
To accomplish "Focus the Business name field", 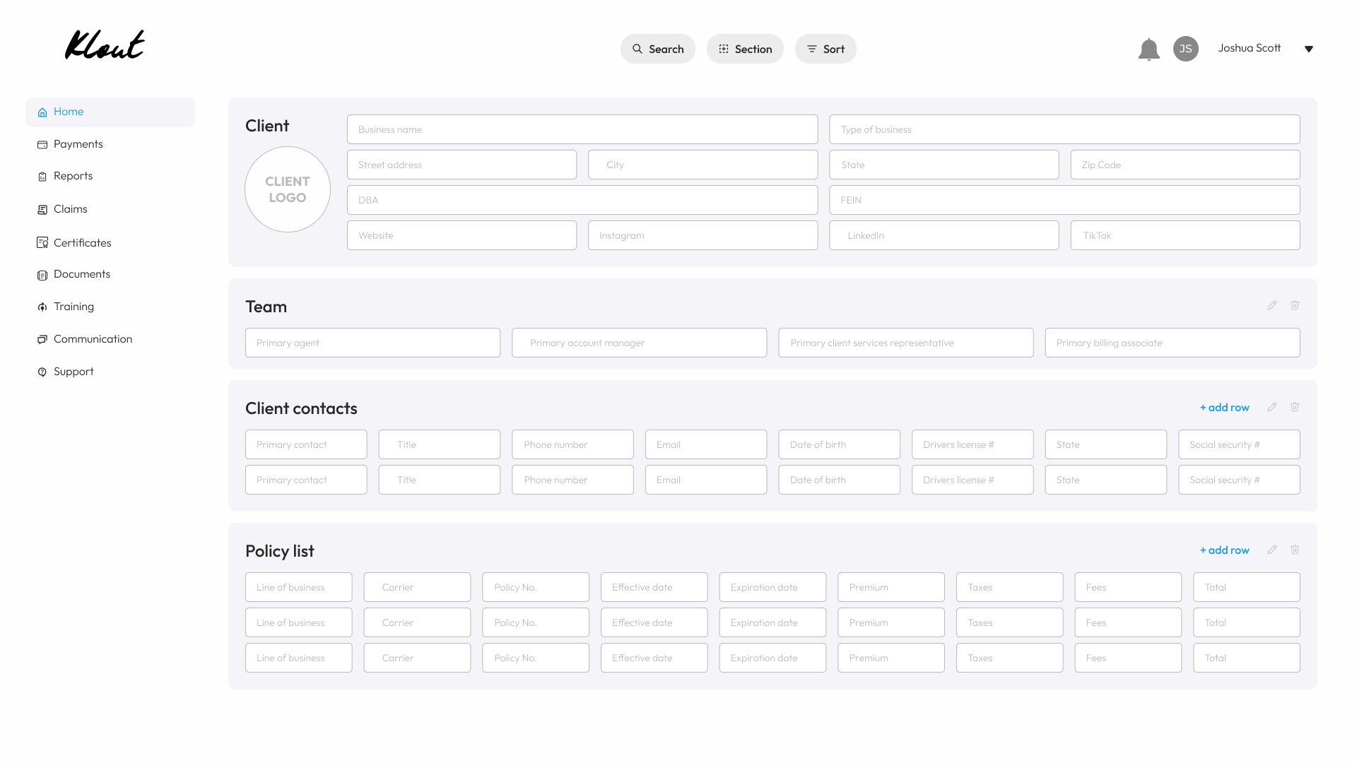I will pos(582,129).
